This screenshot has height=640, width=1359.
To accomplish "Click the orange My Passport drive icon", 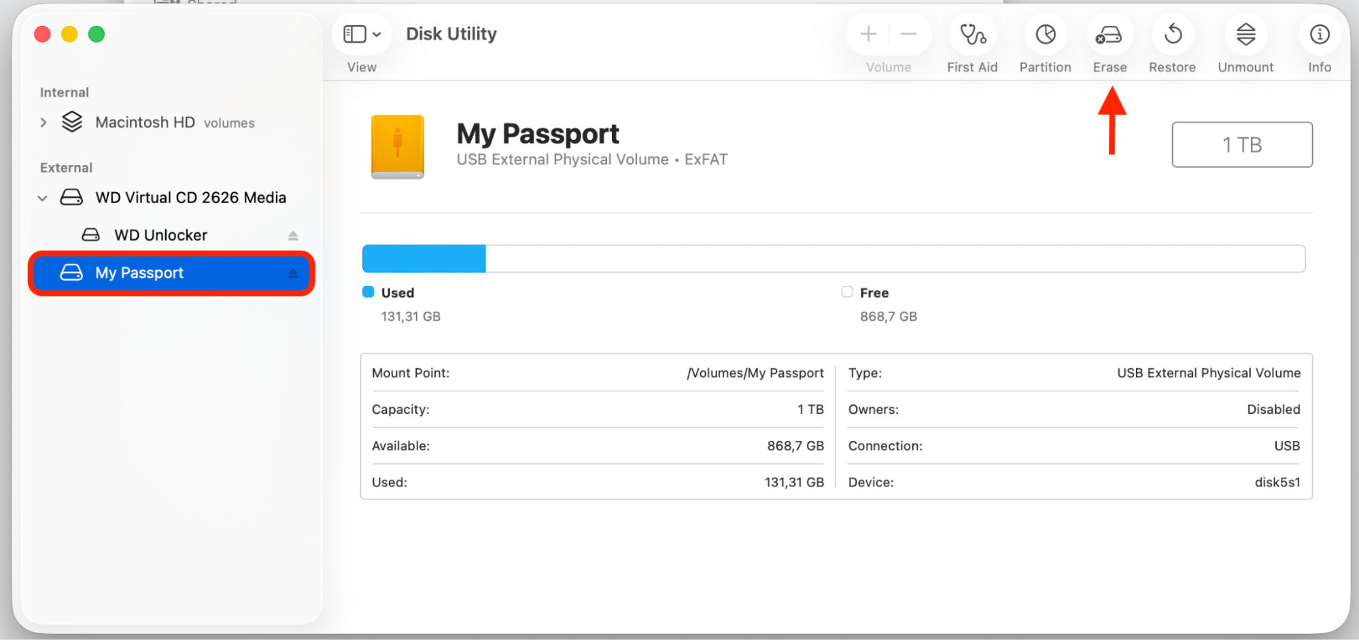I will click(x=398, y=147).
